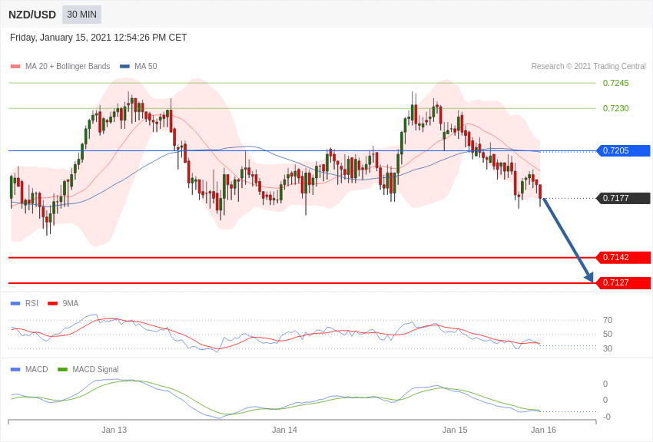Click the MACD legend label
Screen dimensions: 653x442
click(37, 369)
